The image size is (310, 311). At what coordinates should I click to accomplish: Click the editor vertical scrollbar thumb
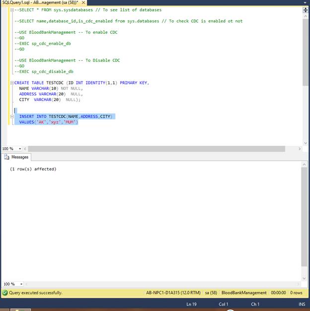click(306, 52)
